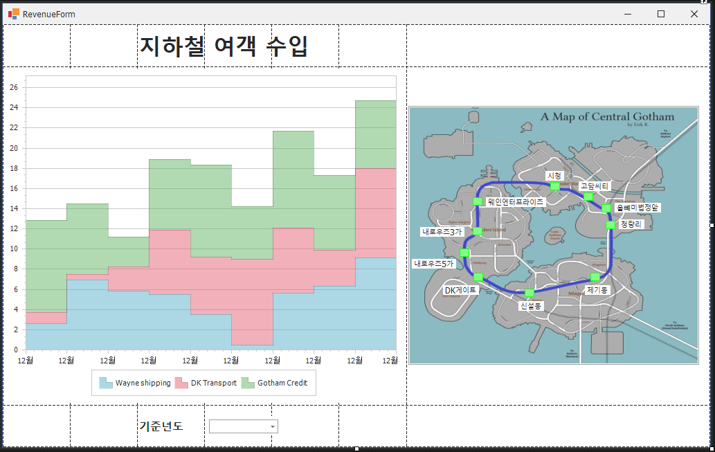Image resolution: width=715 pixels, height=452 pixels.
Task: Select the 올빼미법정앞 station marker
Action: click(606, 208)
